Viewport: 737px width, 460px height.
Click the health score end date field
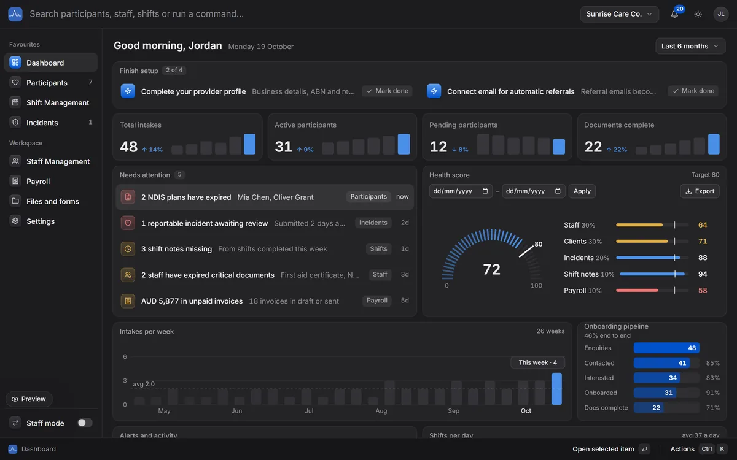point(533,191)
